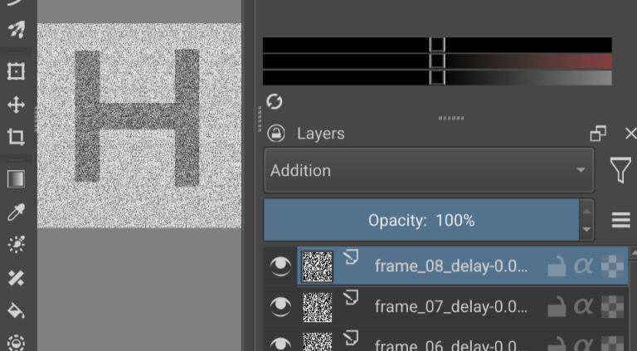This screenshot has height=351, width=637.
Task: Select the Move tool
Action: [x=16, y=105]
